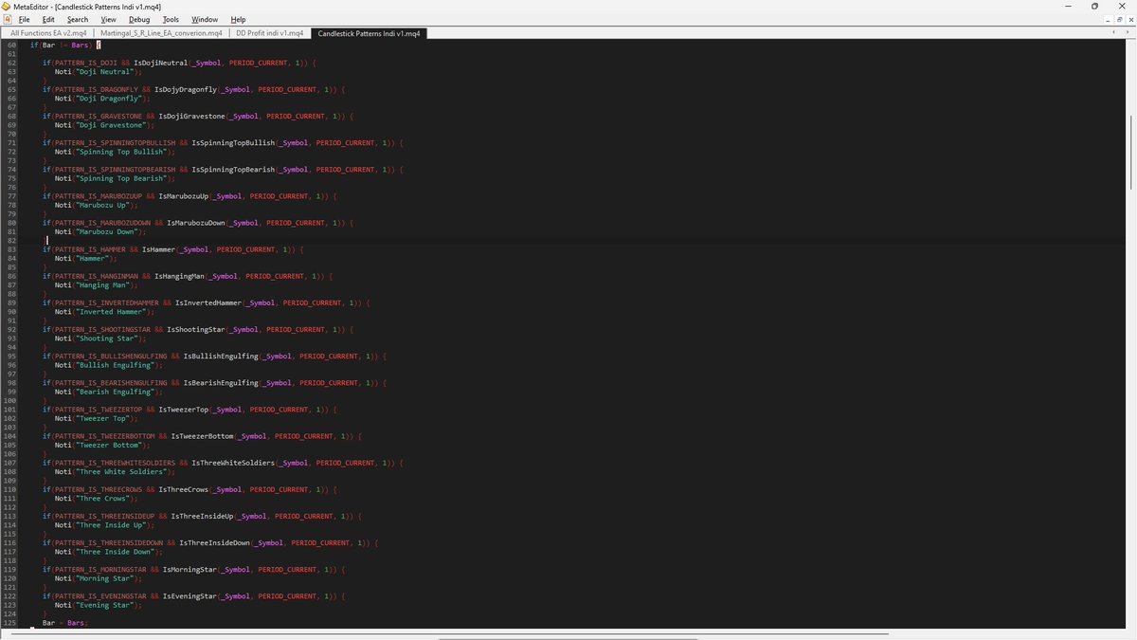Click the "Tweezer Top" string
Viewport: 1137px width, 640px height.
(101, 418)
